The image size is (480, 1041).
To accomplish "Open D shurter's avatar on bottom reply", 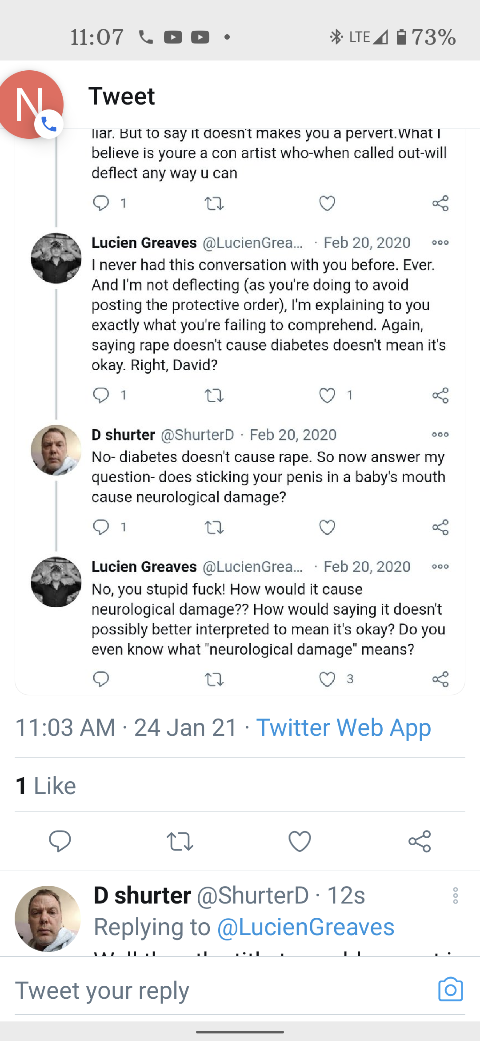I will (x=48, y=919).
